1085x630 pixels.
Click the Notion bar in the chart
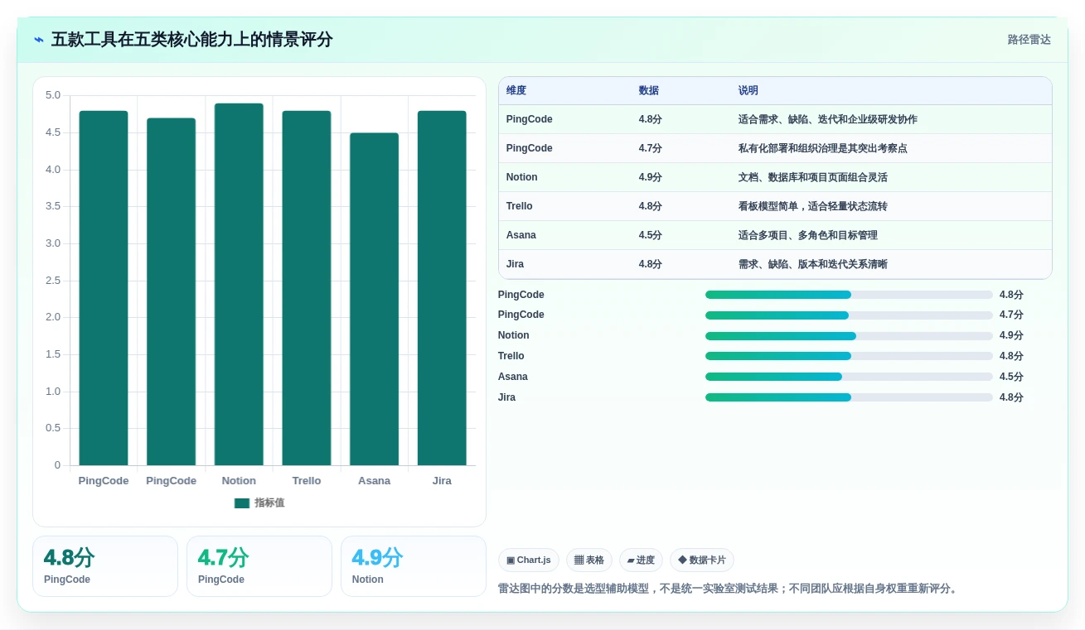click(239, 284)
